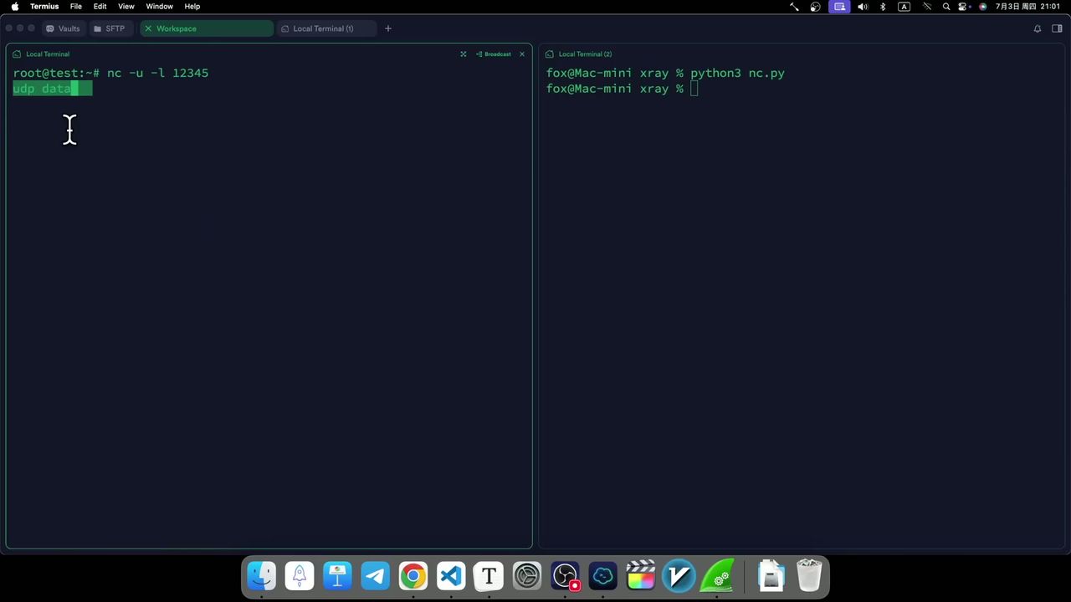Focus the Local Terminal (2) pane prompt

[694, 89]
